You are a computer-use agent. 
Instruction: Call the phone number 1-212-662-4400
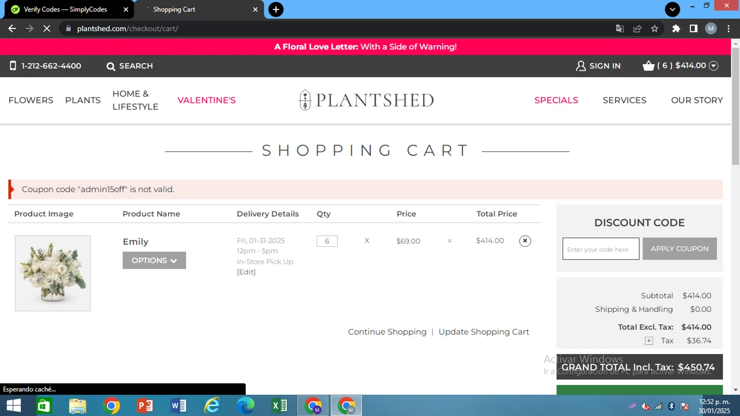tap(45, 66)
